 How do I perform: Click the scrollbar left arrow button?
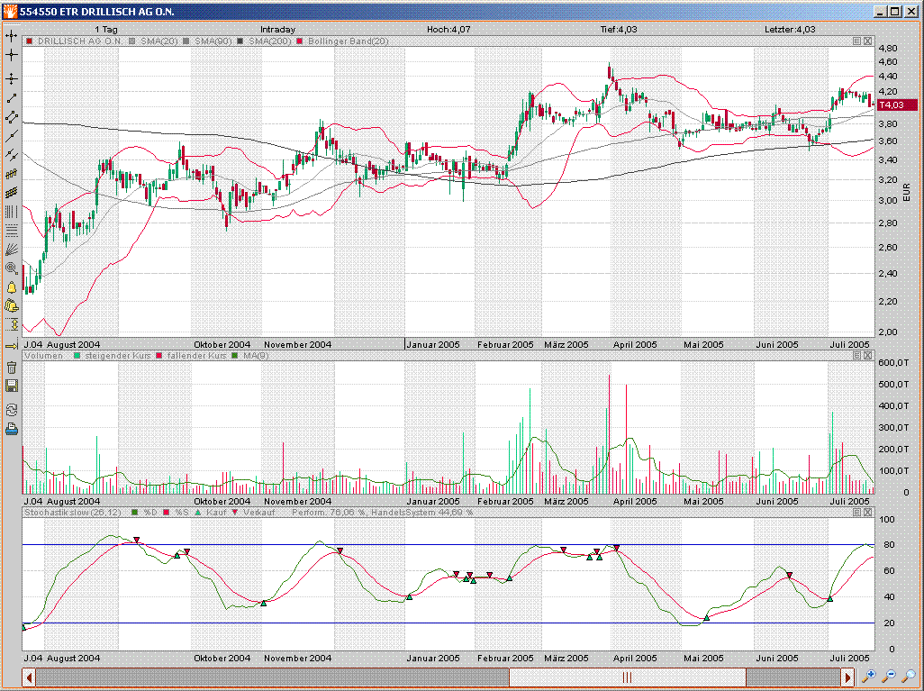click(x=29, y=677)
